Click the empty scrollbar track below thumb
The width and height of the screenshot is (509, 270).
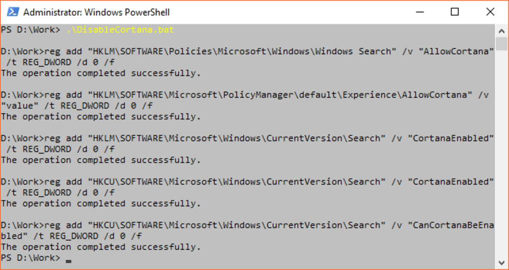coord(501,153)
